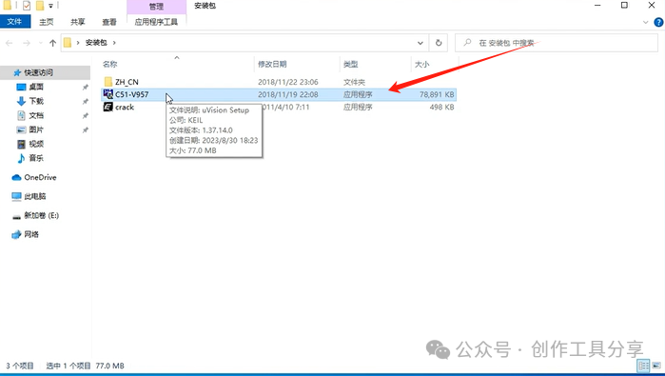The image size is (665, 376).
Task: Click the pin icon beside 图片
Action: tap(86, 129)
